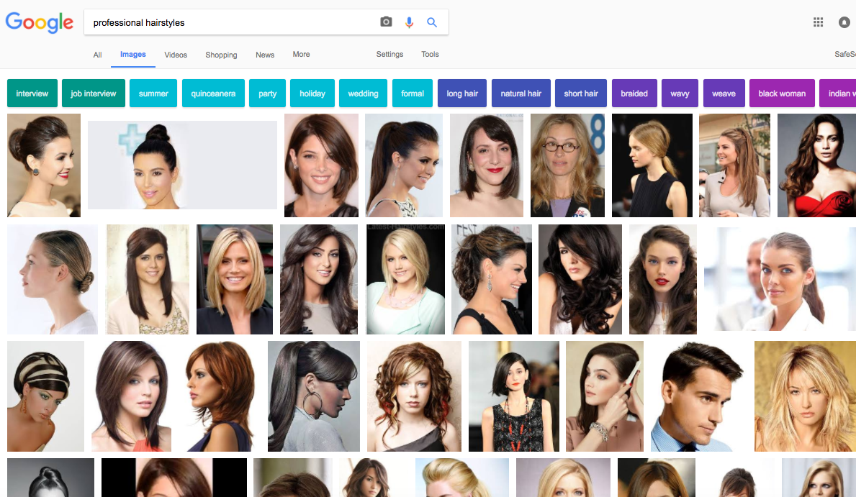Select the 'wedding' filter chip
The image size is (856, 497).
tap(363, 94)
